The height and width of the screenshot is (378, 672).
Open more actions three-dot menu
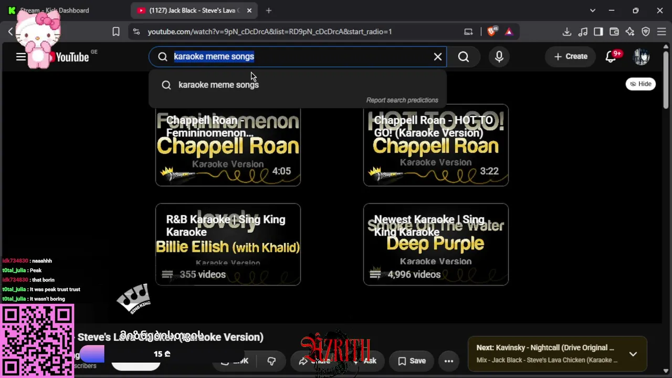[449, 361]
